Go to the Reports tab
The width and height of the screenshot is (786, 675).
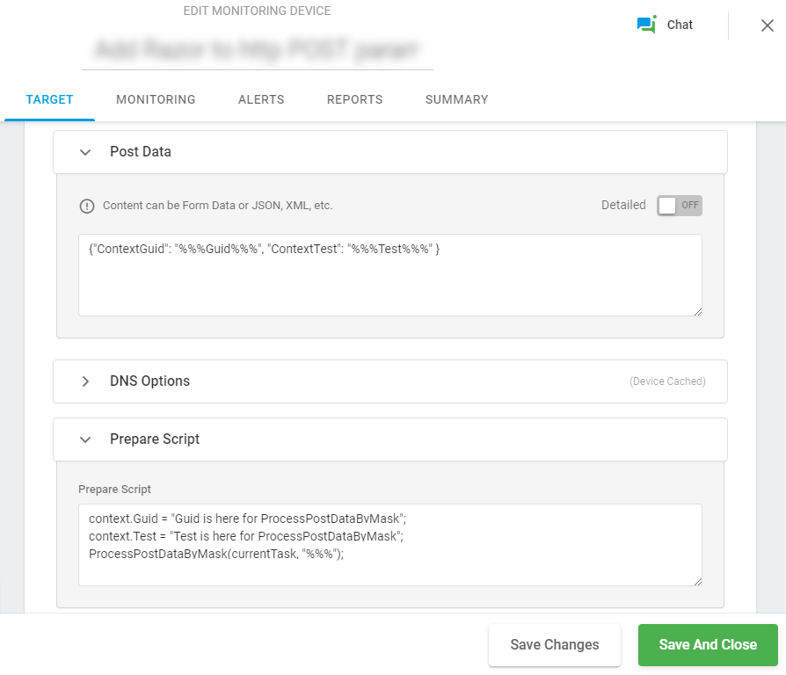click(354, 99)
